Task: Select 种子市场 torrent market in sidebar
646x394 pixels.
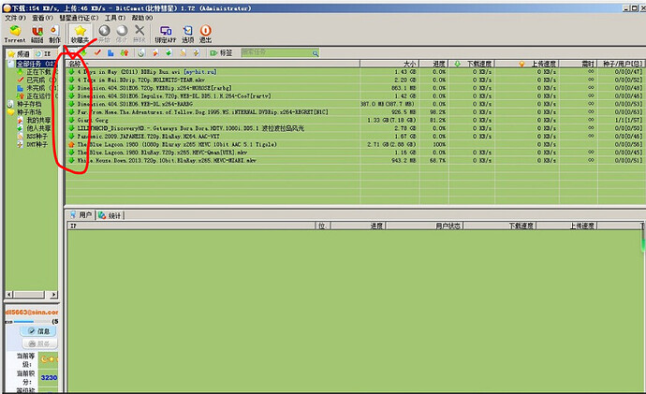Action: pyautogui.click(x=29, y=112)
